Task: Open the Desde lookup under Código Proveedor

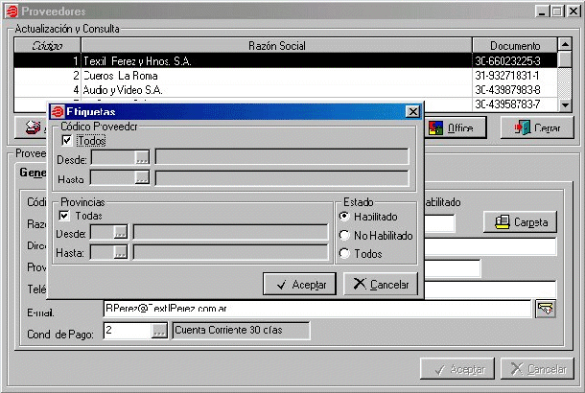Action: [142, 157]
